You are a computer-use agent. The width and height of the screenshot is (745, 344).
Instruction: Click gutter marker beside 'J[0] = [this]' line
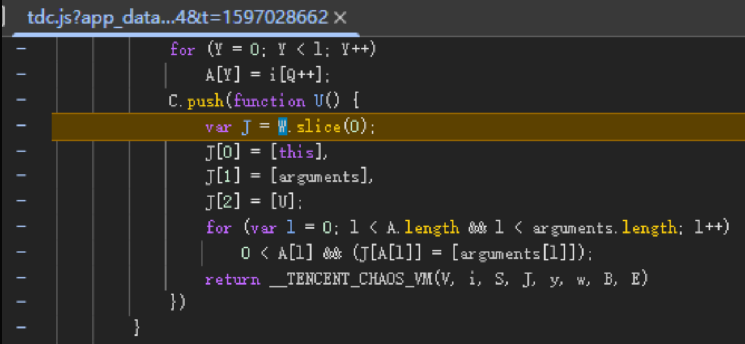pyautogui.click(x=22, y=152)
